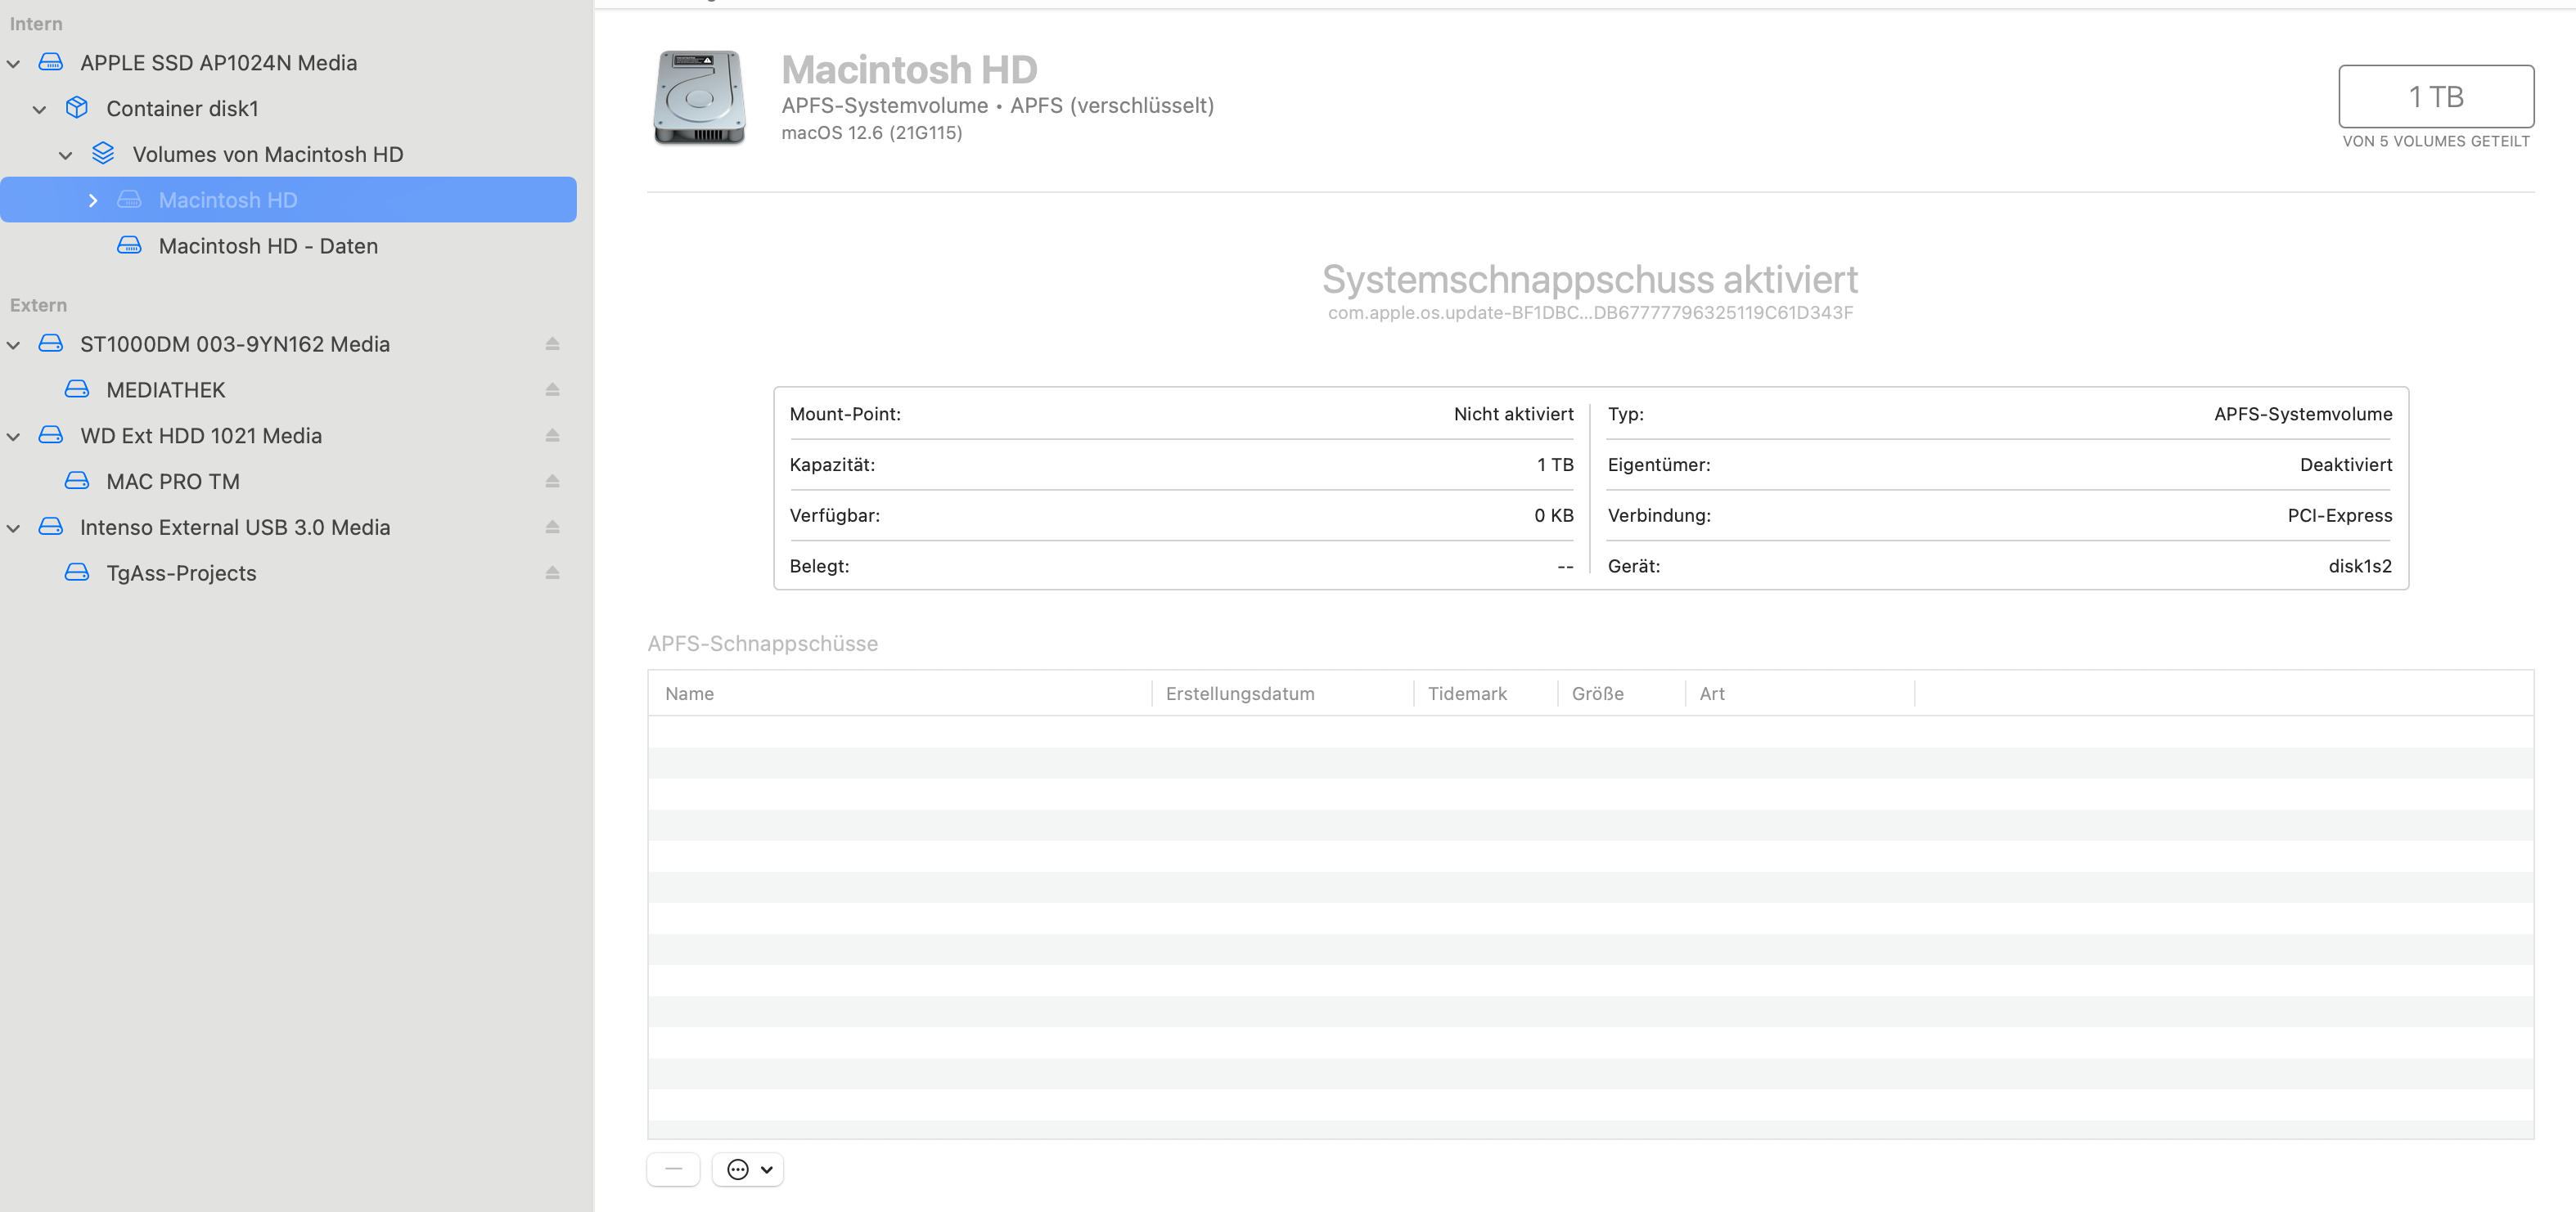Eject the TgAss-Projects volume

pyautogui.click(x=552, y=573)
